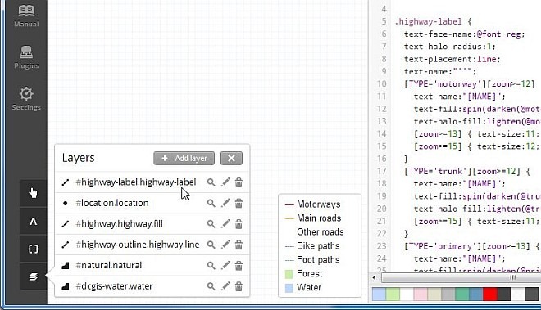Zoom to #natural.natural layer extent
The width and height of the screenshot is (541, 310).
pos(211,266)
